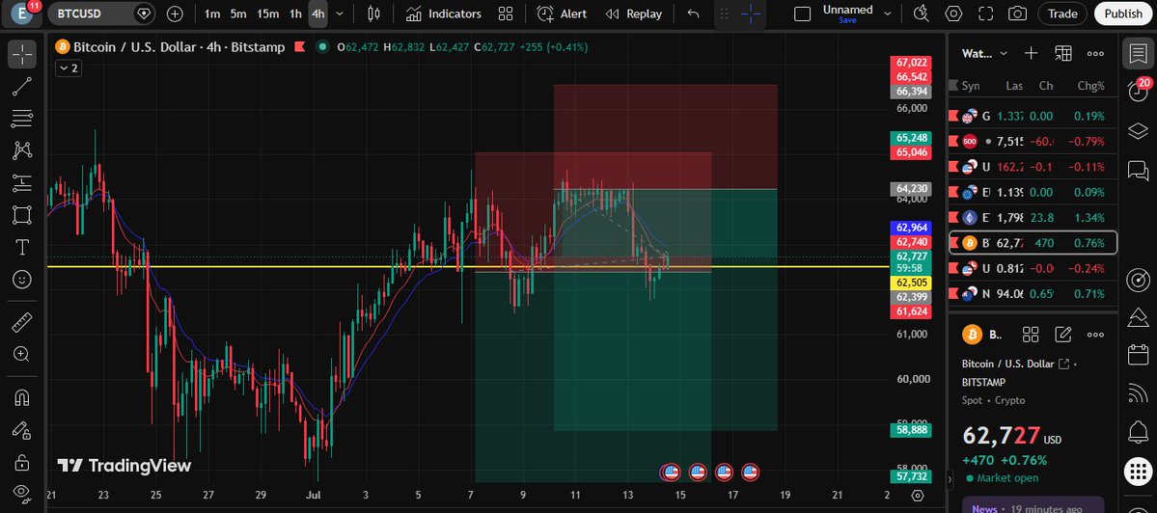This screenshot has width=1157, height=513.
Task: Toggle the blue crosshair plus button in top bar
Action: pyautogui.click(x=751, y=13)
